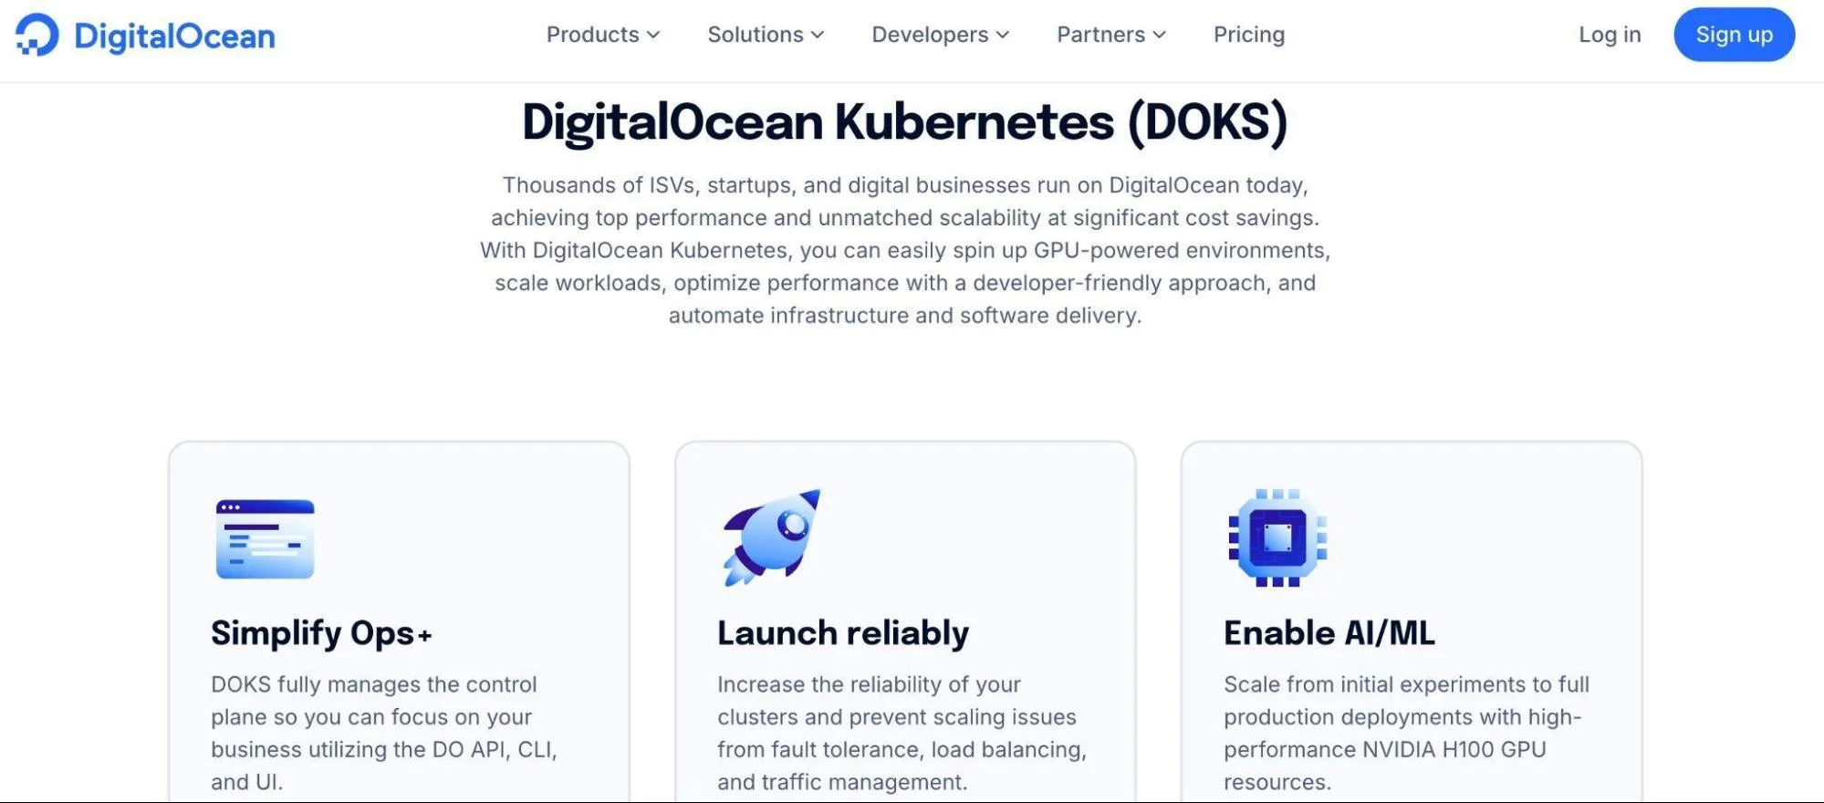Click the Log in link
1824x803 pixels.
pos(1610,35)
